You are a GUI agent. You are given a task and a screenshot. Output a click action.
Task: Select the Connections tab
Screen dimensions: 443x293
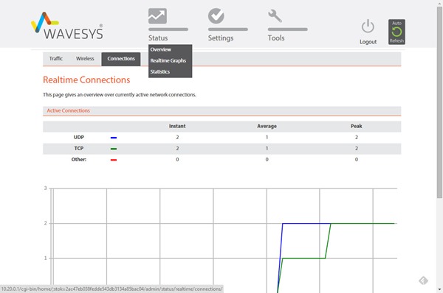click(121, 59)
